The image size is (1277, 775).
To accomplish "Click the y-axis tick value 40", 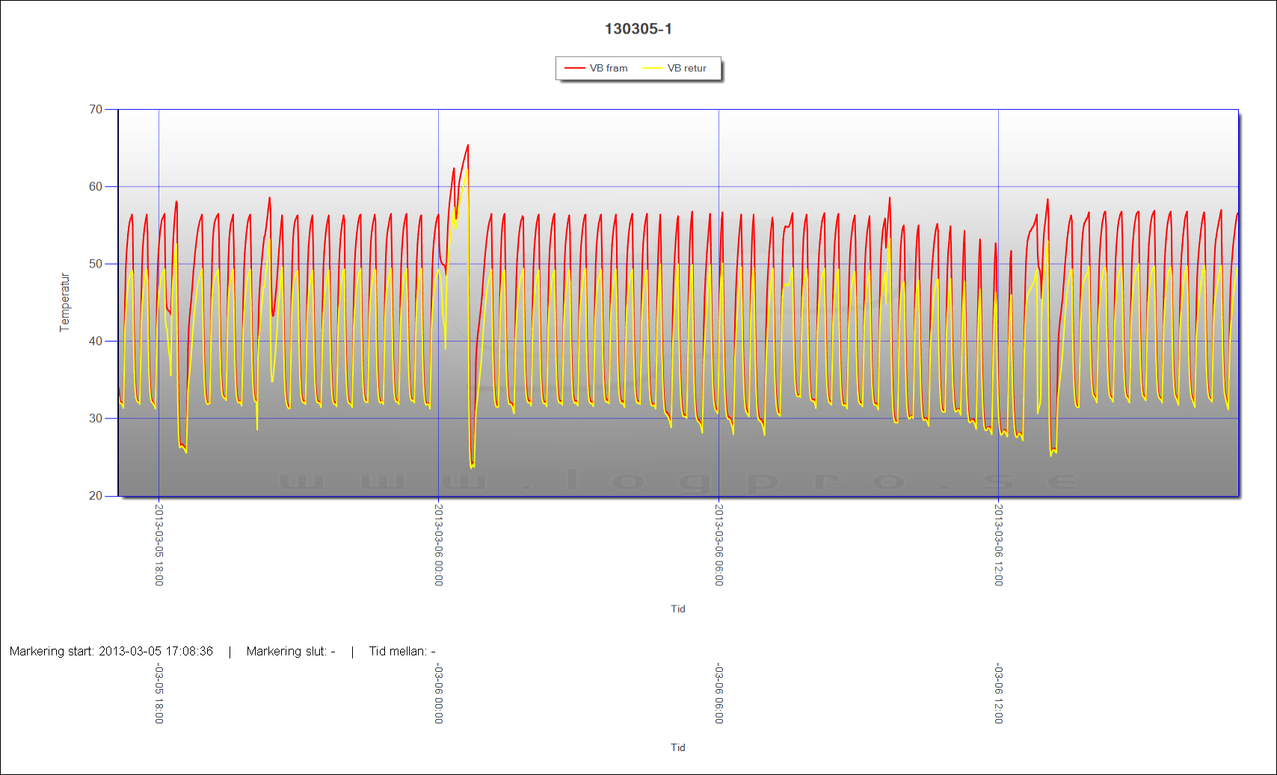I will click(96, 341).
